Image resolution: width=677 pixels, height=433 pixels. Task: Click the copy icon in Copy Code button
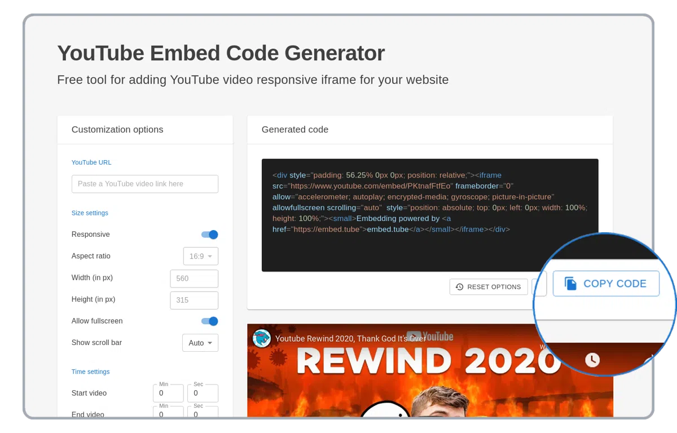click(571, 284)
